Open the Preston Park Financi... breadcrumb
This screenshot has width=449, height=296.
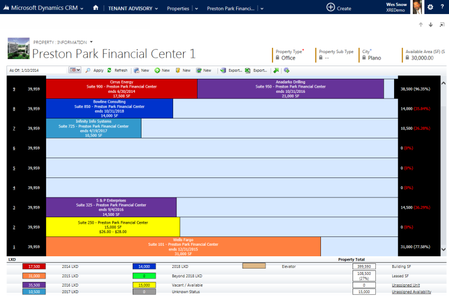click(x=230, y=9)
